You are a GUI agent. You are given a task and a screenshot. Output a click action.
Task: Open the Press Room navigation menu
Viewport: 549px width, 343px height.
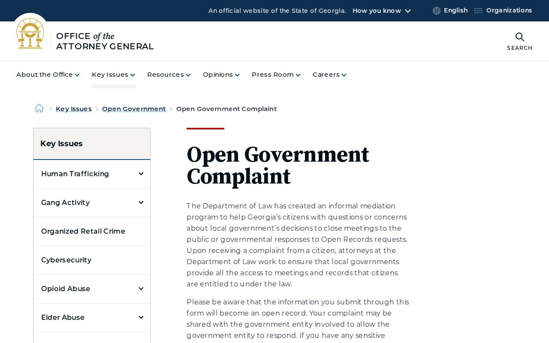coord(276,75)
